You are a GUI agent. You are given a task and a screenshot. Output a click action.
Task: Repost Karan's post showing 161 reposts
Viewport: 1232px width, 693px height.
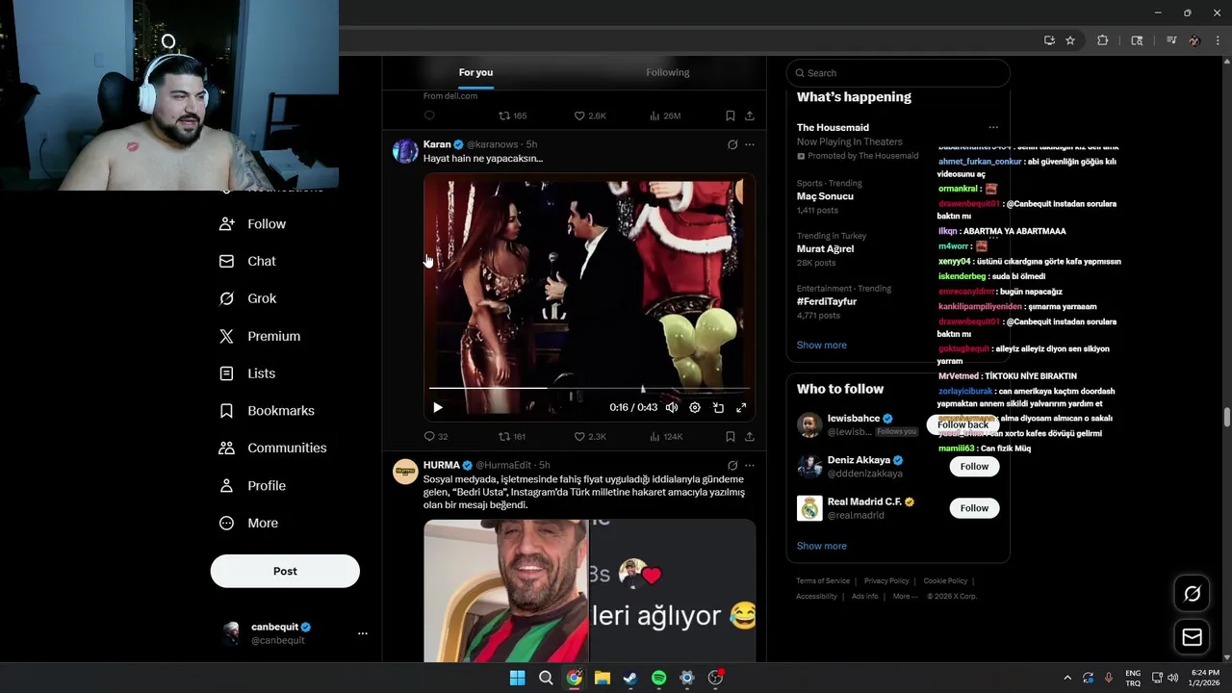coord(512,437)
